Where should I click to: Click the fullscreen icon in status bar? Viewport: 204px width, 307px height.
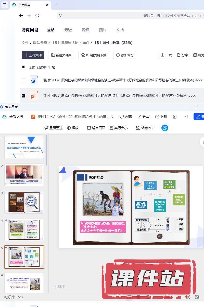[x=197, y=297]
